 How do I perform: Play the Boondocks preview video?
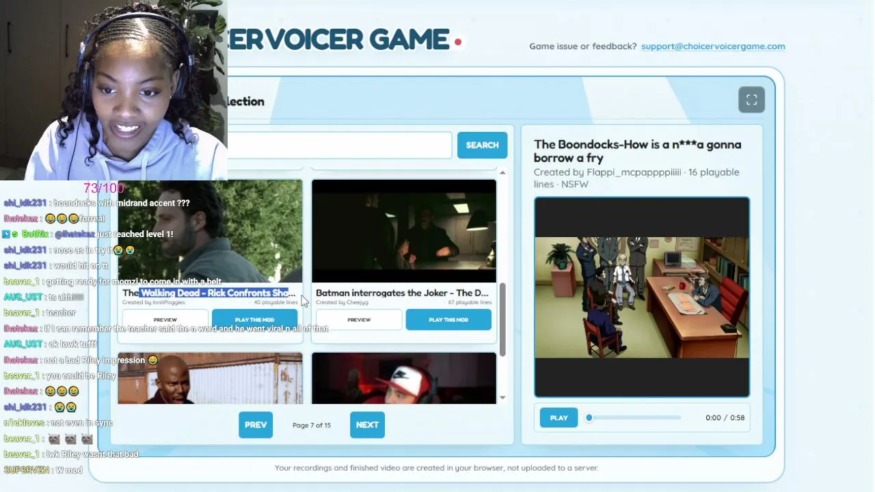click(x=558, y=418)
